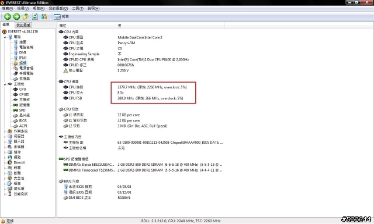Click the BIOS chip icon in the tree
374x224 pixels.
[x=16, y=120]
